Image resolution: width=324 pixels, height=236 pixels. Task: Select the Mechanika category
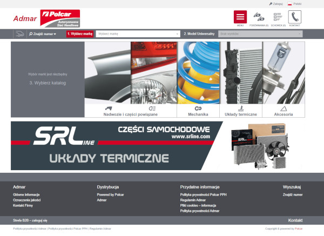(x=198, y=114)
